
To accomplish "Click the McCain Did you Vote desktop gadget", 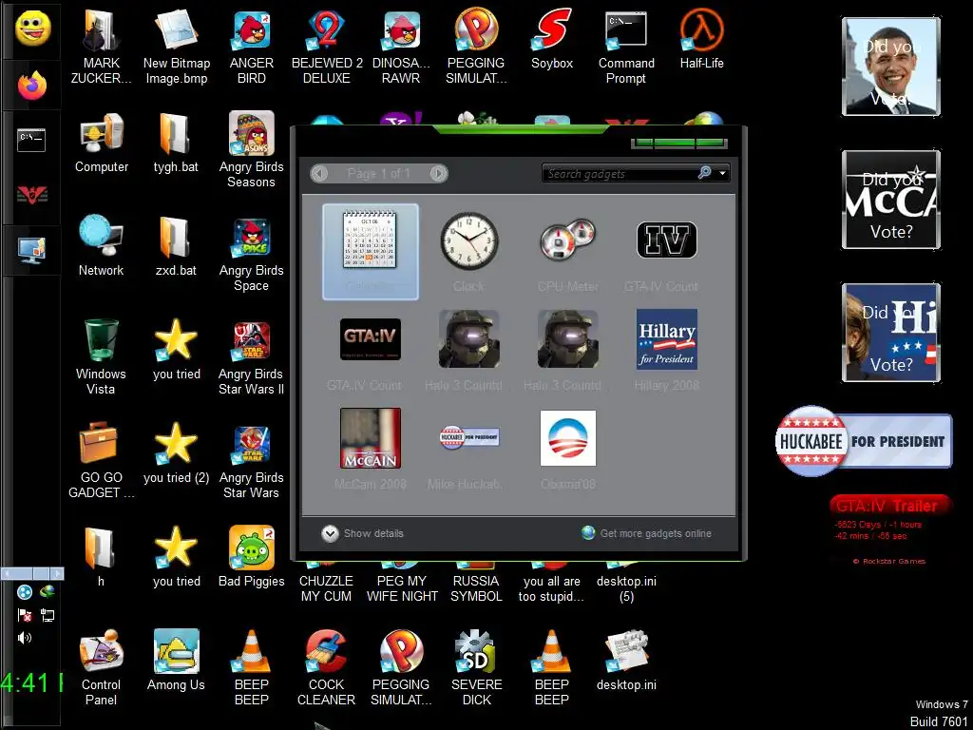I will (x=891, y=200).
